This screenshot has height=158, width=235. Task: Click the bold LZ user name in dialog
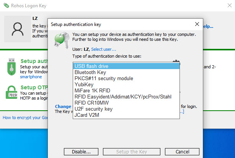[86, 49]
